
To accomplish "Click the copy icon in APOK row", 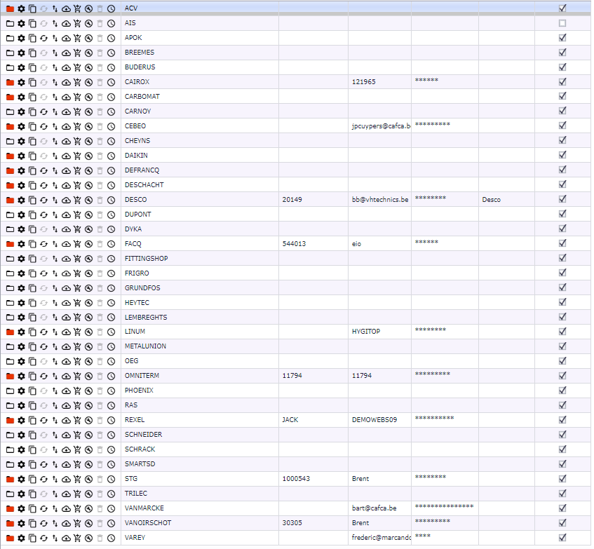I will click(32, 39).
